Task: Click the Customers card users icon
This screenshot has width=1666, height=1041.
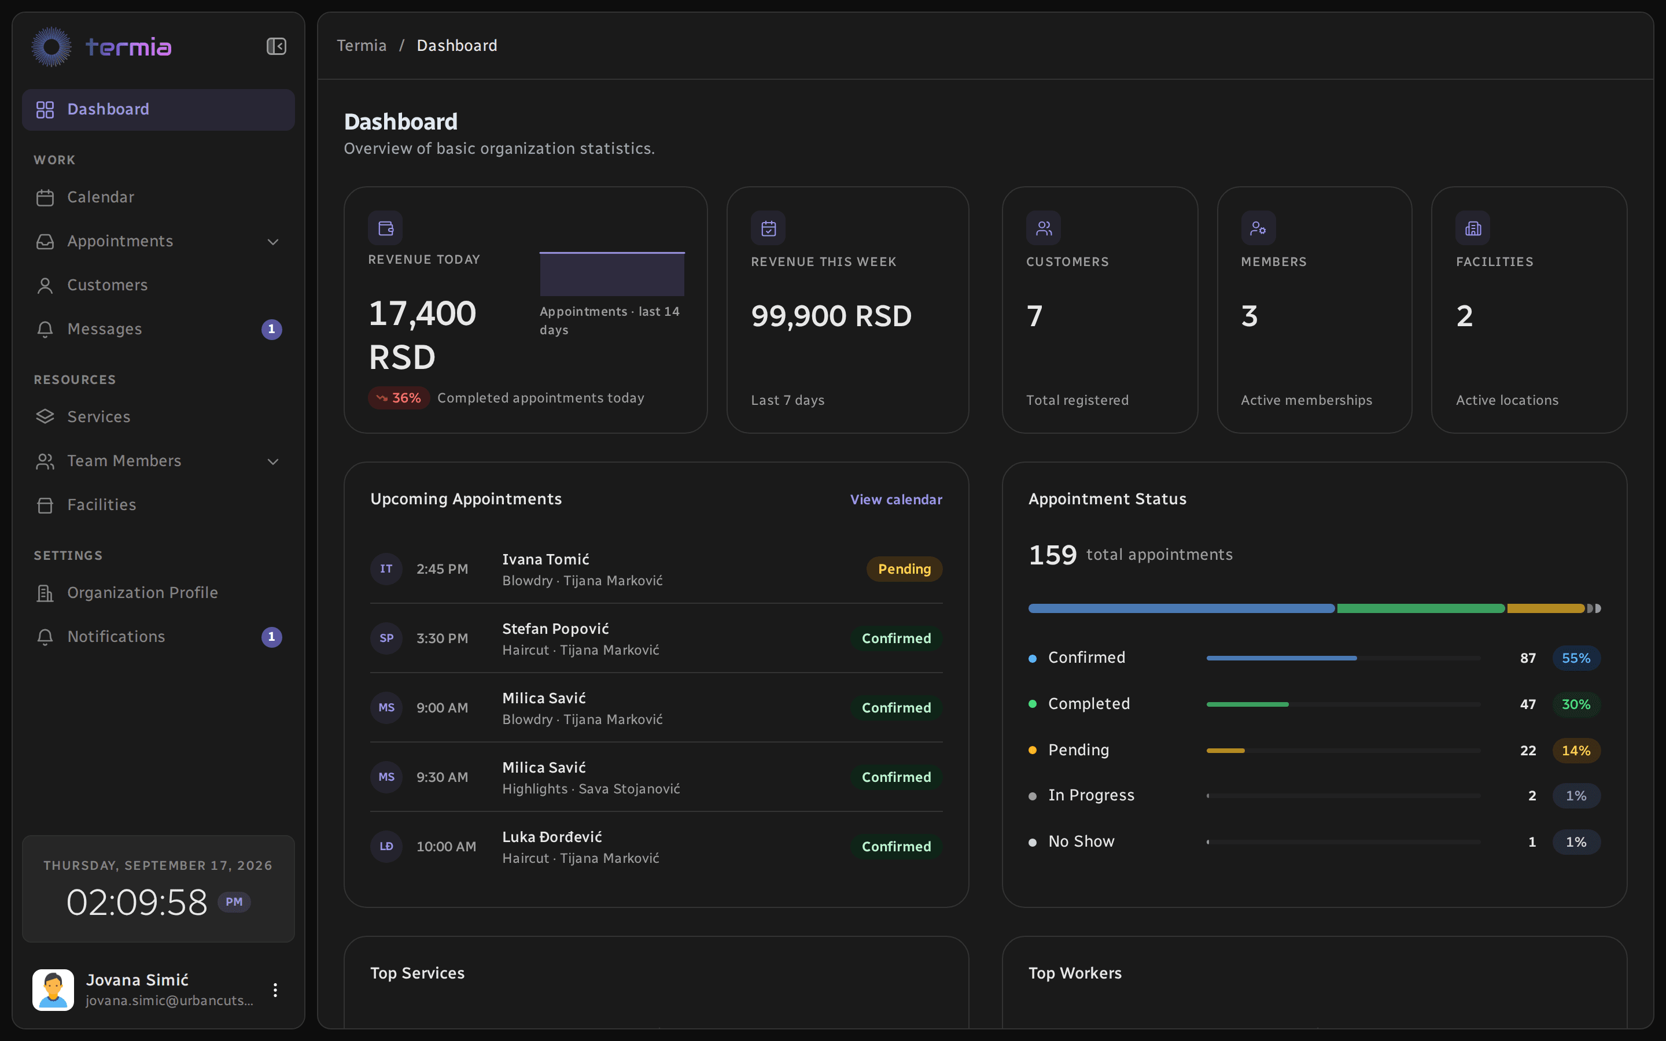Action: 1044,228
